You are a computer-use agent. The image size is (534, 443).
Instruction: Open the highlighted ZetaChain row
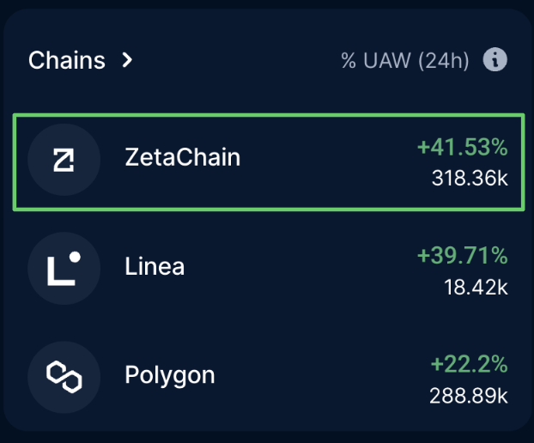(269, 162)
